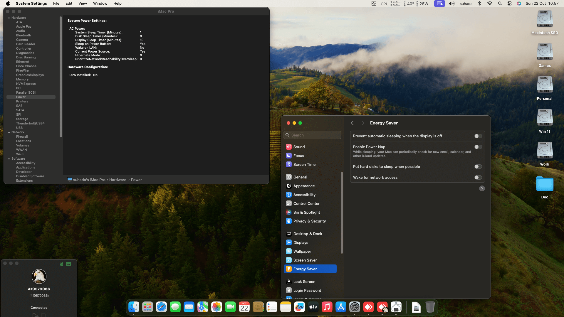Viewport: 564px width, 317px height.
Task: Collapse the Network tree section
Action: pyautogui.click(x=9, y=132)
